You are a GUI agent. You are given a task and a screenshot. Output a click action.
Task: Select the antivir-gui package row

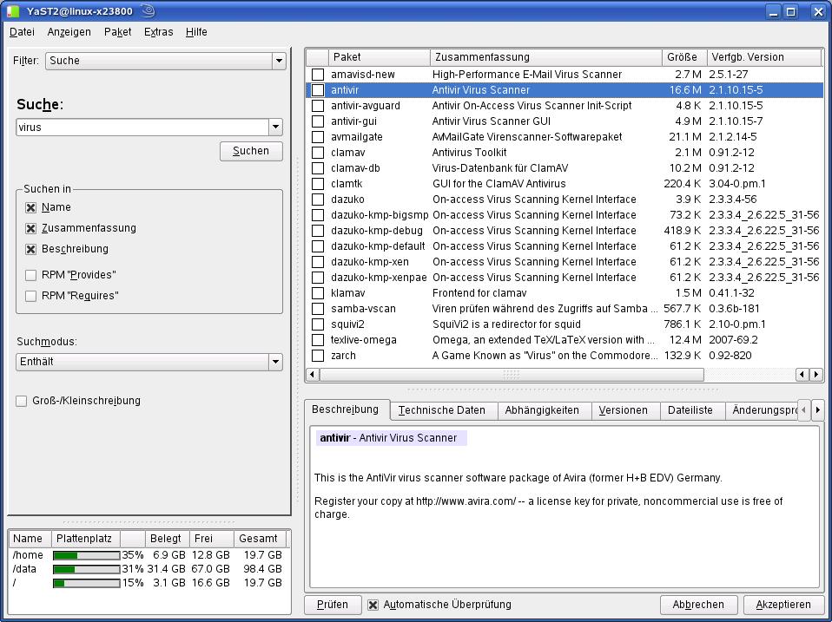click(565, 121)
